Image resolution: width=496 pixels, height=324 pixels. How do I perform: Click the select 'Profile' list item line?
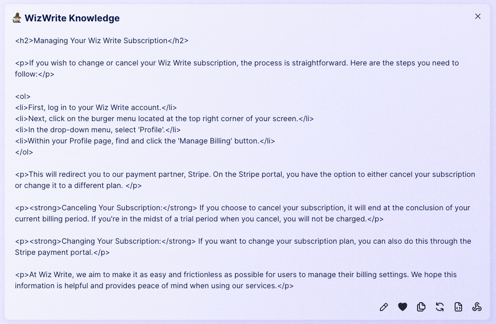(98, 130)
